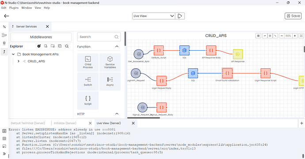This screenshot has height=159, width=305.
Task: Fit canvas to screen with expand icon
Action: [x=301, y=36]
